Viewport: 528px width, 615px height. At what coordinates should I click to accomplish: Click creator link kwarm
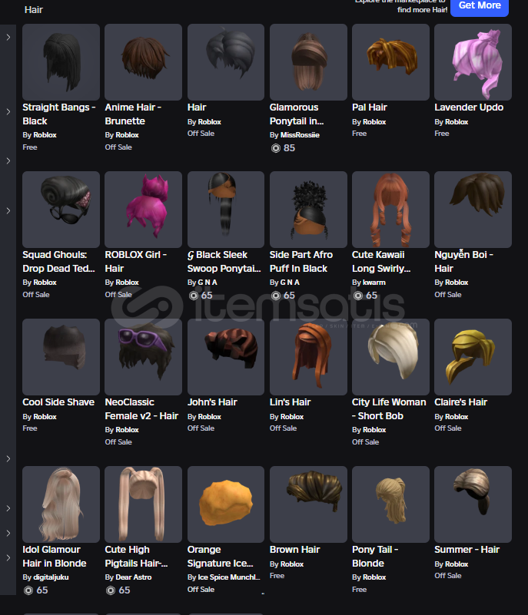click(374, 283)
